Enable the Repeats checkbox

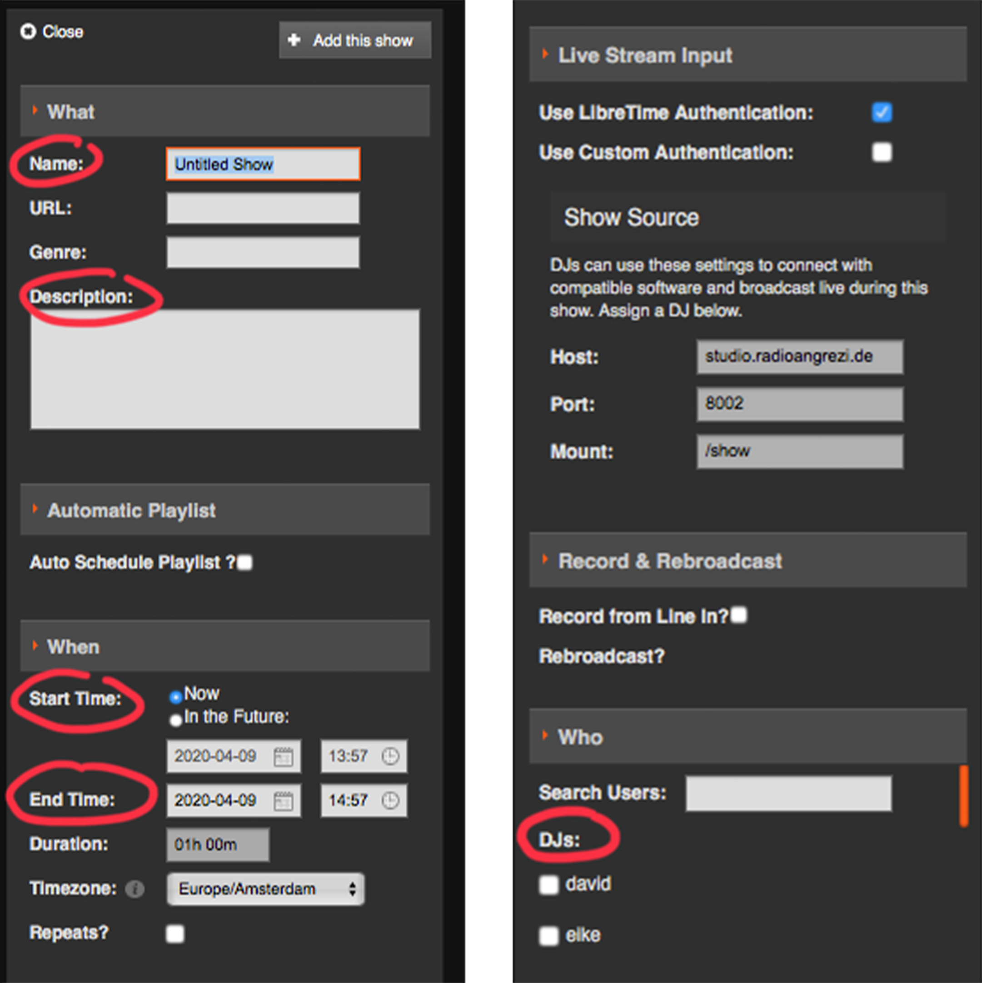coord(175,933)
